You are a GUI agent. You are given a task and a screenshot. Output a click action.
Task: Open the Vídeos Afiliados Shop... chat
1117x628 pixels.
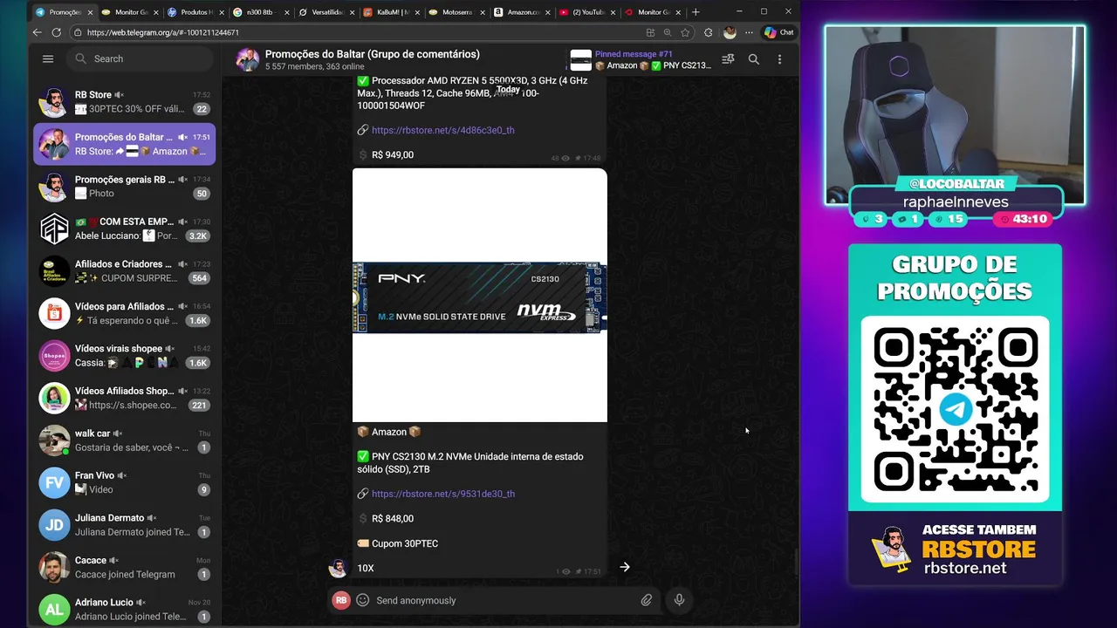pos(124,398)
